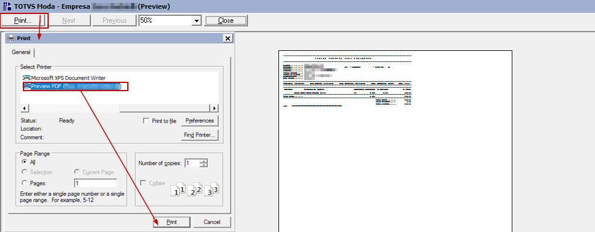Confirm printing with the Print button
Image resolution: width=595 pixels, height=232 pixels.
[x=172, y=222]
